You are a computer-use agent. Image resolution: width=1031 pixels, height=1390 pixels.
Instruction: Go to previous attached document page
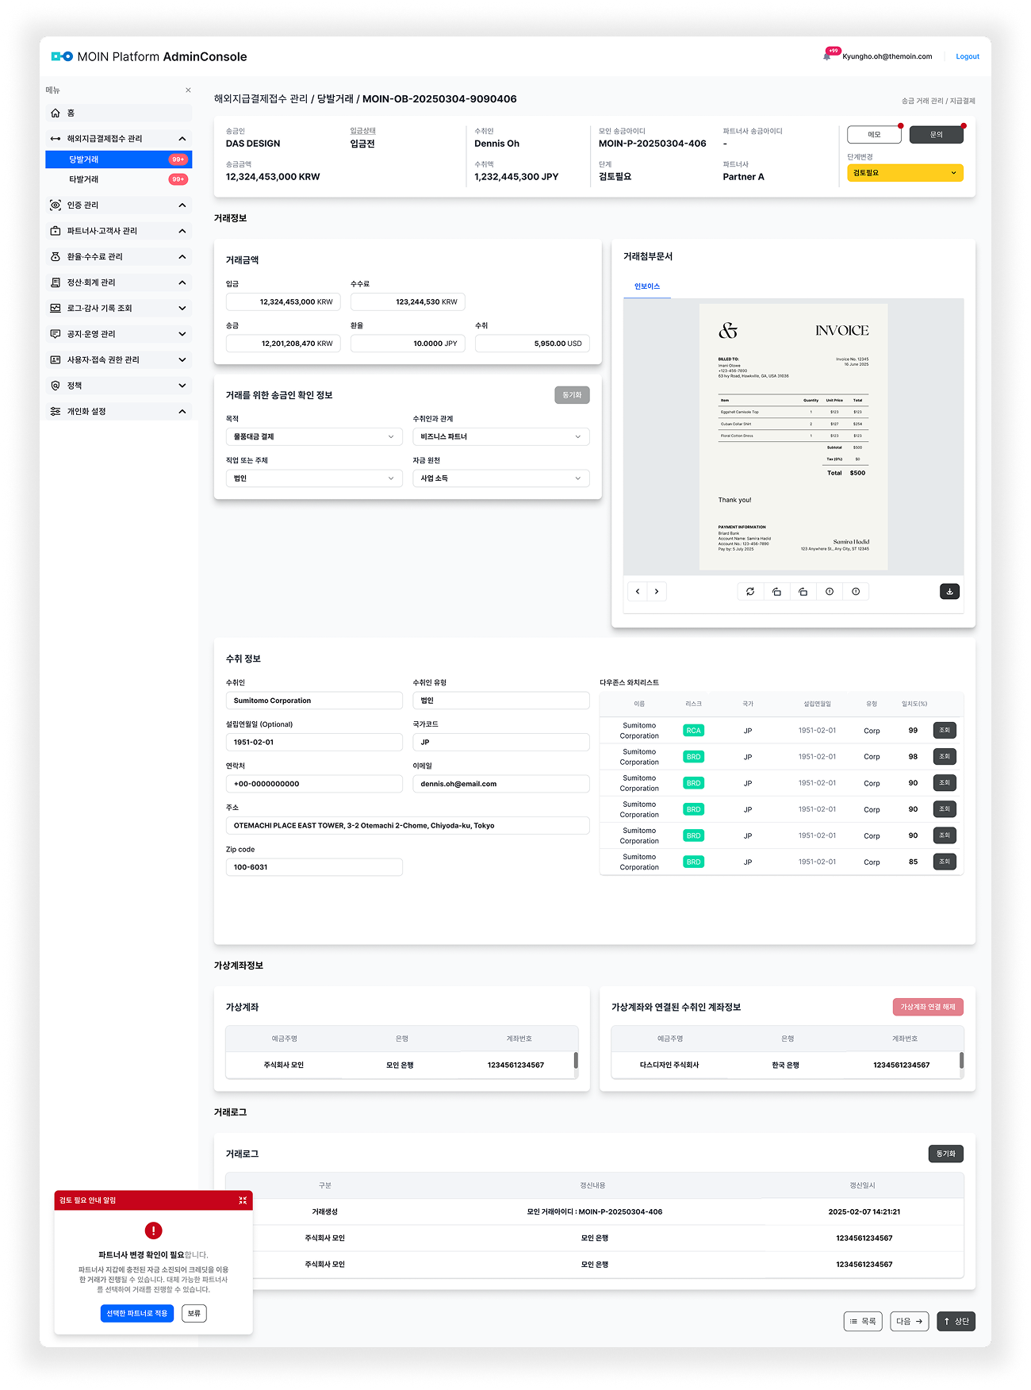point(638,591)
